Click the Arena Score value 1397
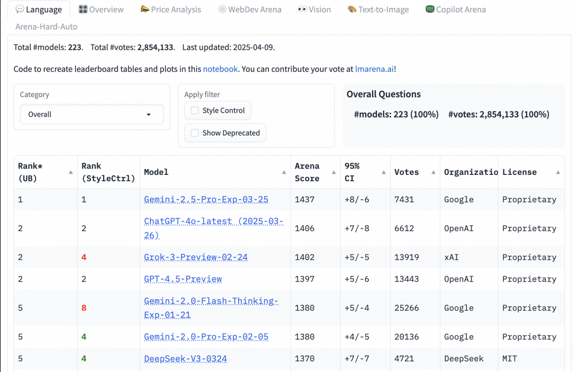 point(305,279)
